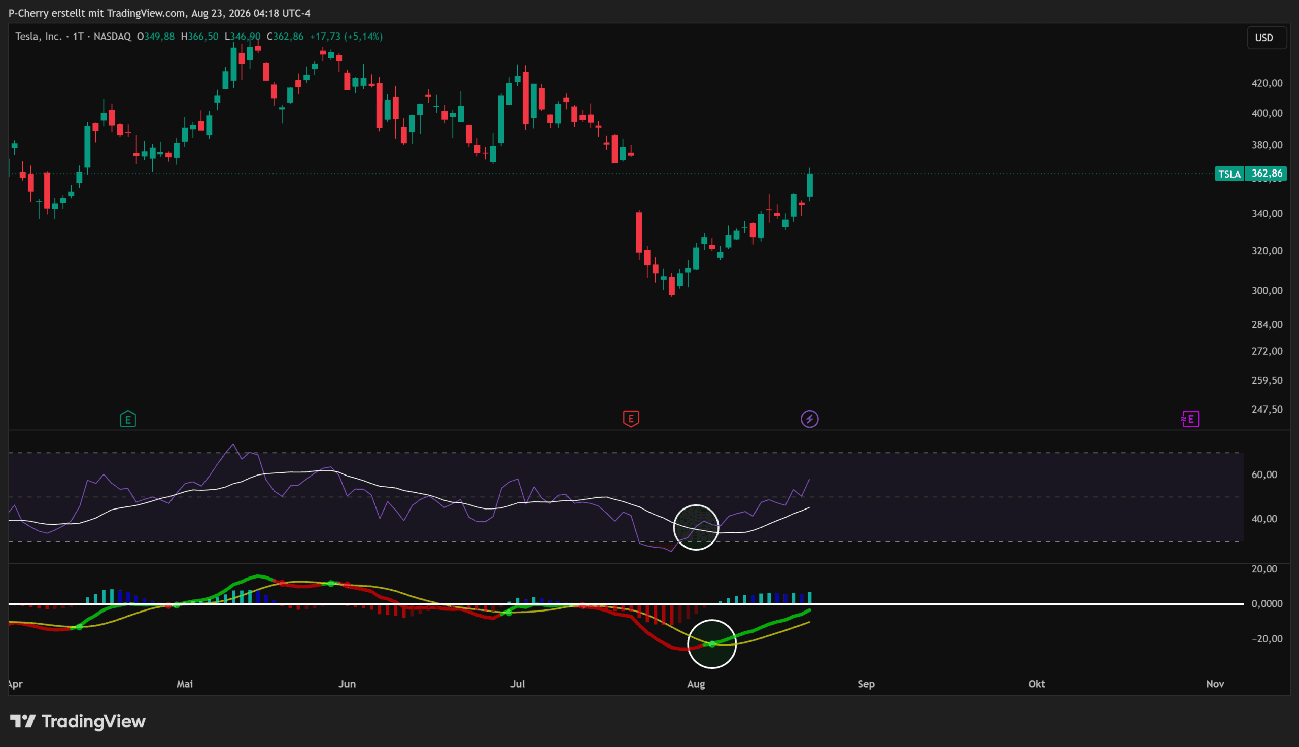Click the change value +17,73 (+5,14%)
The height and width of the screenshot is (747, 1299).
[346, 37]
